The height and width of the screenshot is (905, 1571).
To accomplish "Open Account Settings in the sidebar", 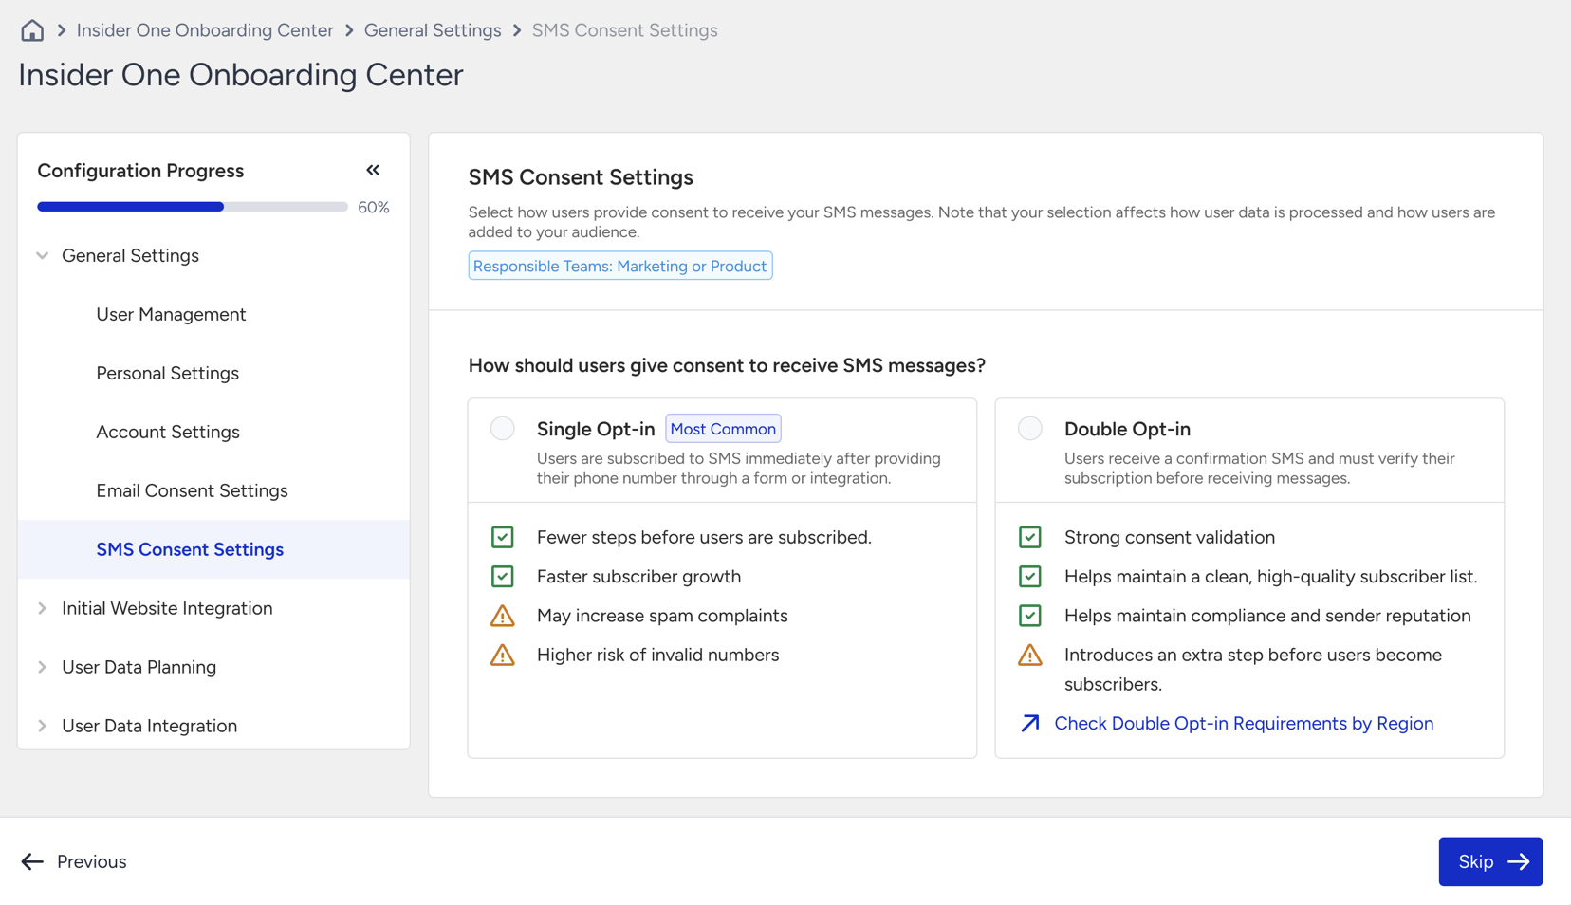I will (x=168, y=432).
